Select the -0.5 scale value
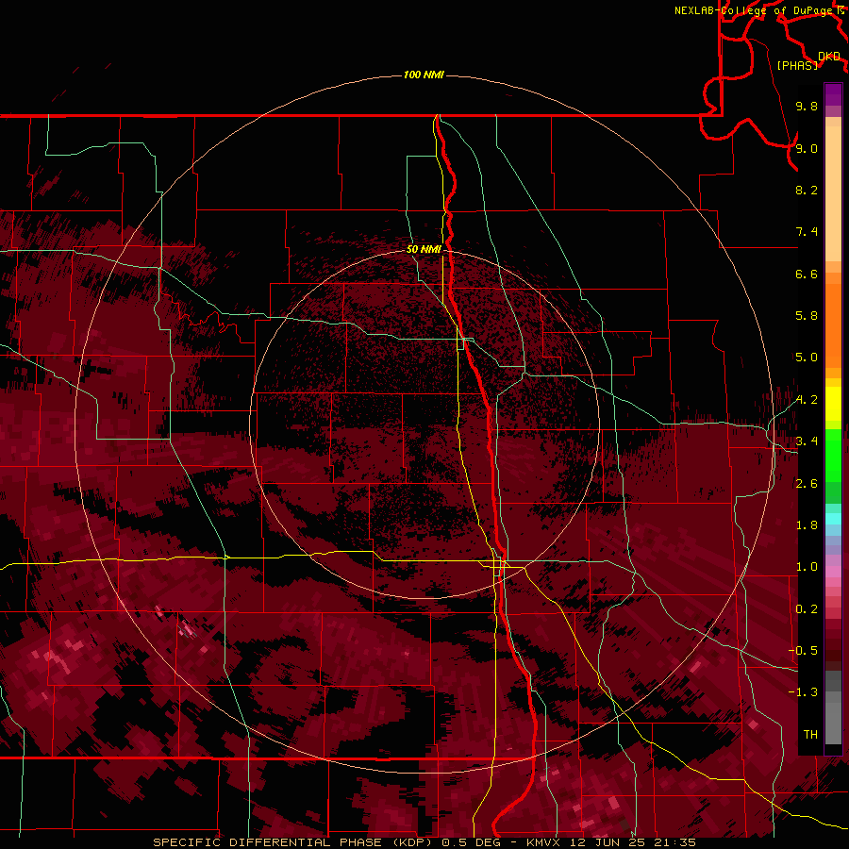 coord(803,651)
